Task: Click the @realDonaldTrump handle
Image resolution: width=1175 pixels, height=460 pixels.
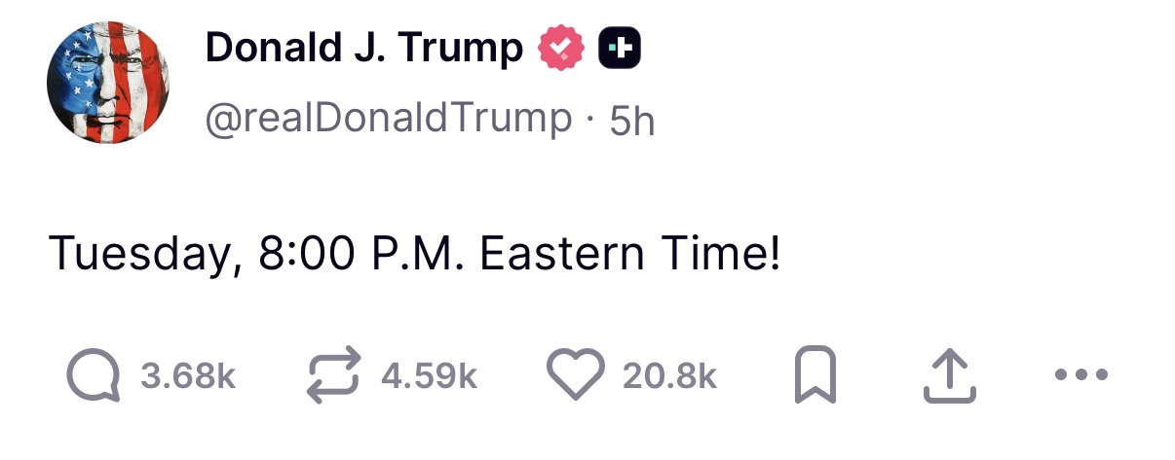Action: point(388,119)
